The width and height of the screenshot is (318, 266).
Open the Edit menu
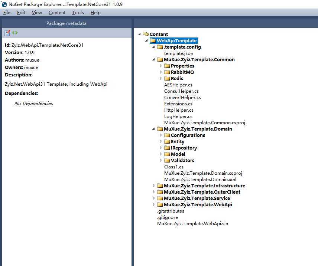(21, 13)
